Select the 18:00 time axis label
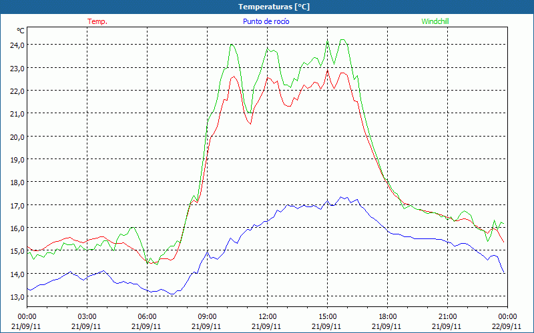The width and height of the screenshot is (534, 333). tap(387, 316)
